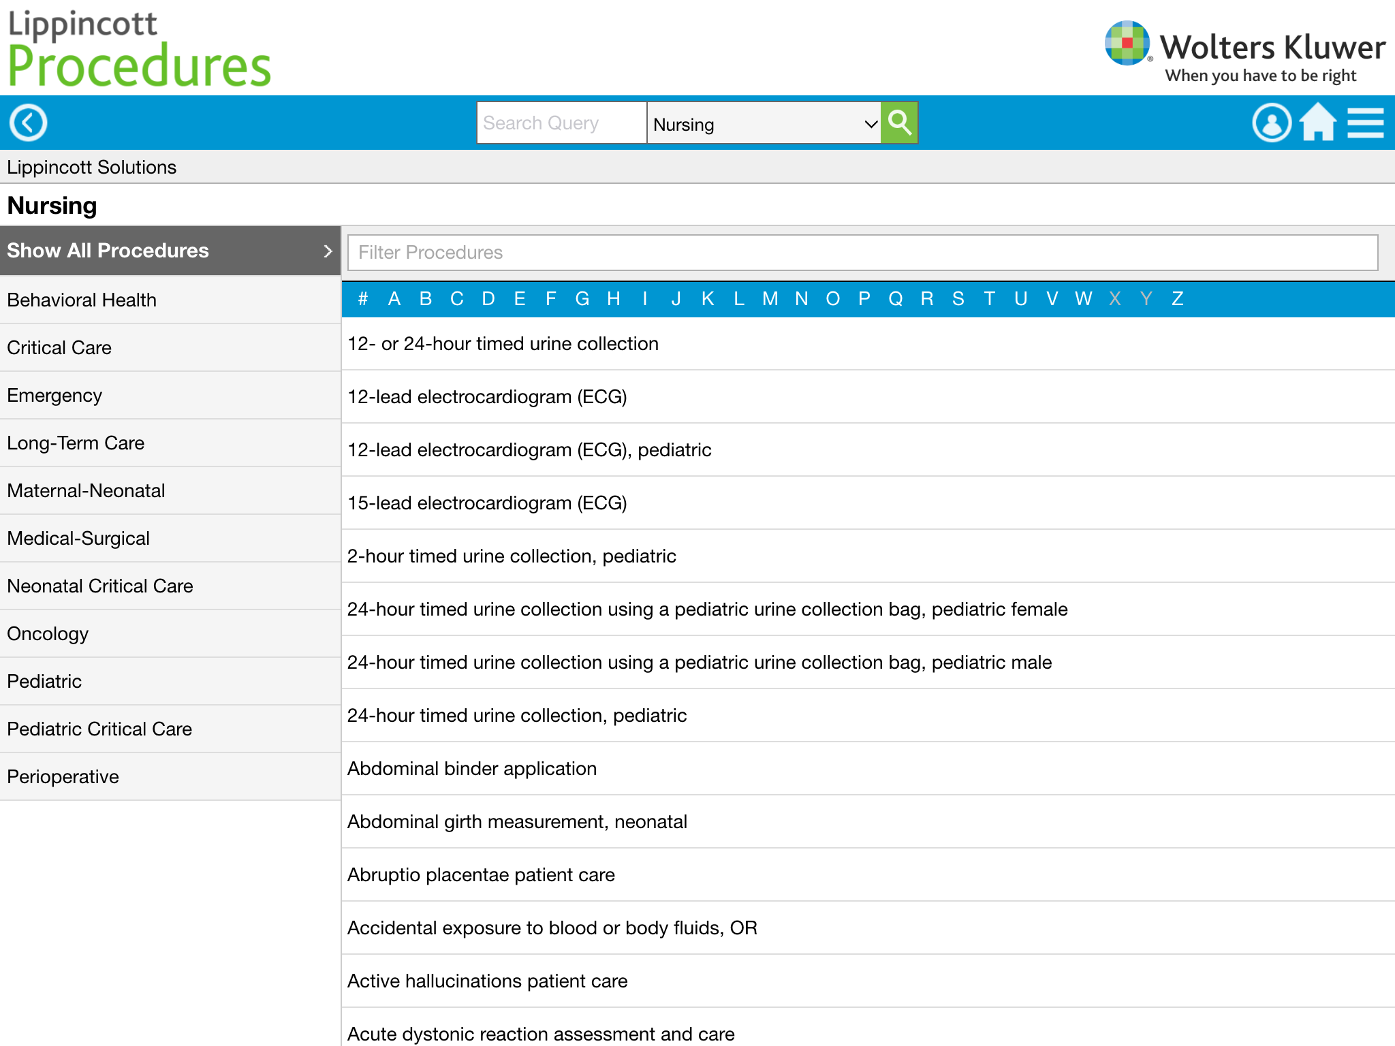Viewport: 1395px width, 1046px height.
Task: Choose Pediatric Critical Care category
Action: [170, 729]
